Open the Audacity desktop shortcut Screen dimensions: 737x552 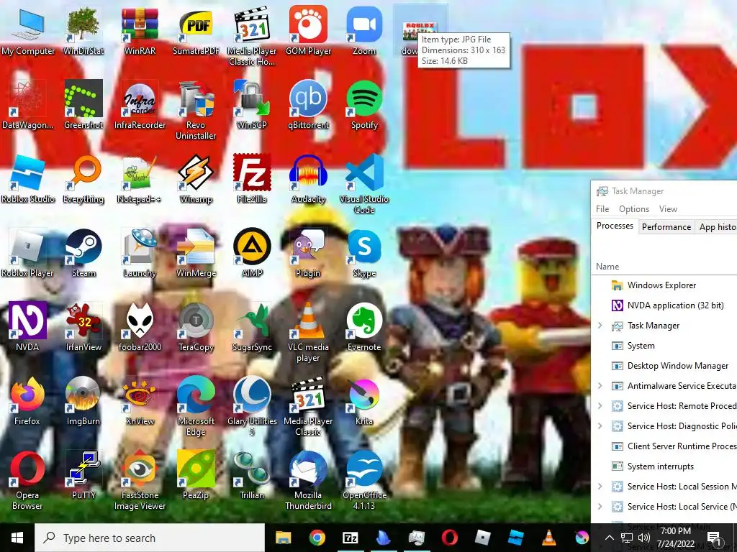click(x=308, y=179)
